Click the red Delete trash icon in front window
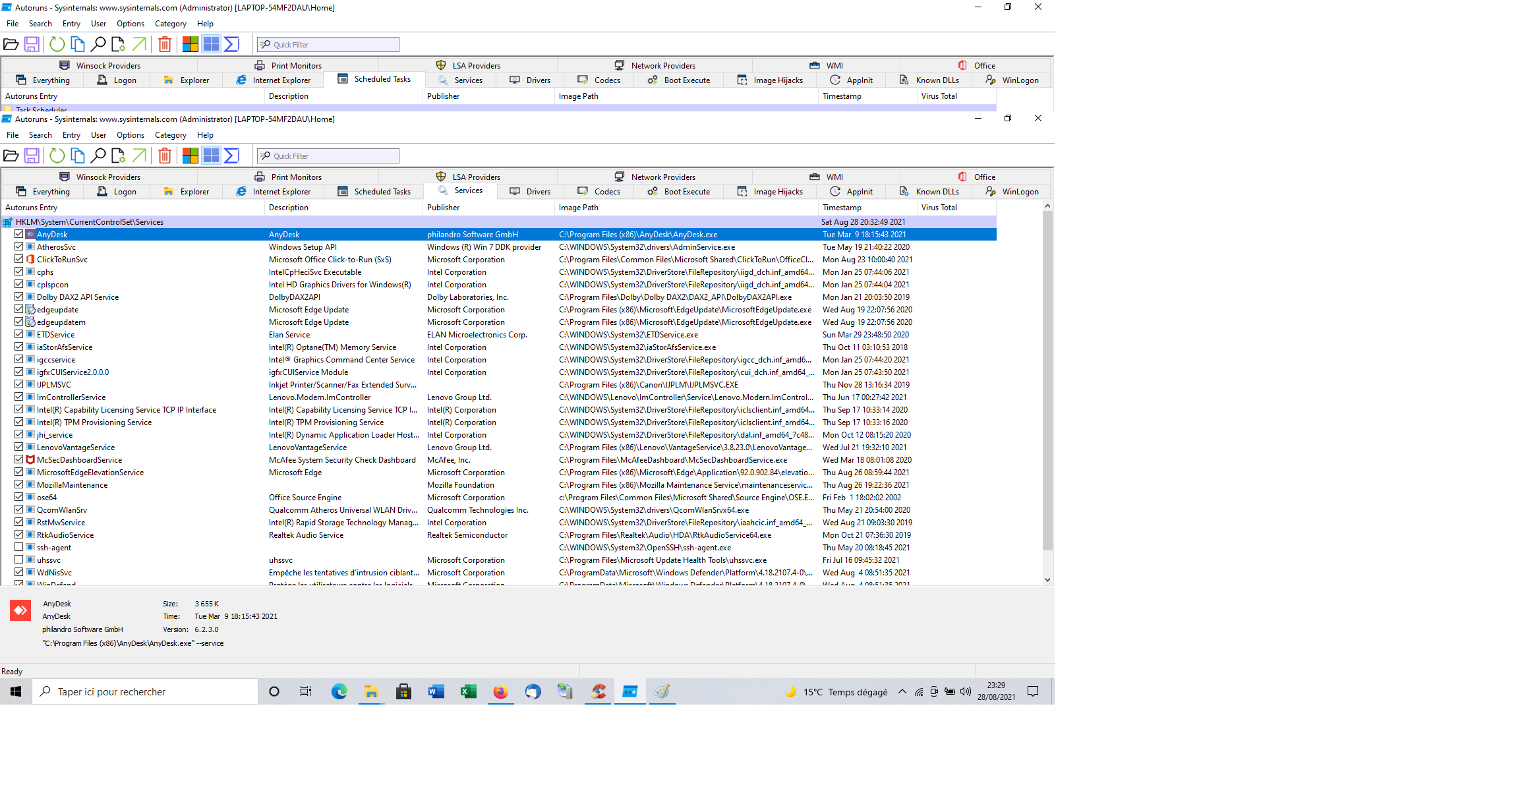 (x=165, y=156)
